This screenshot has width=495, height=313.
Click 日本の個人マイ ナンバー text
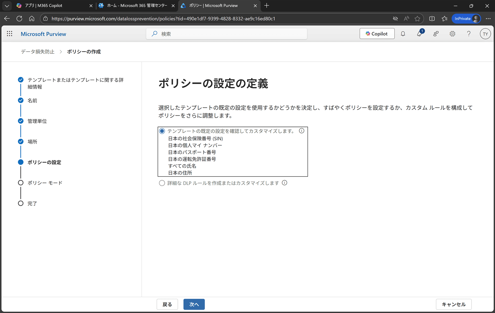(x=195, y=145)
